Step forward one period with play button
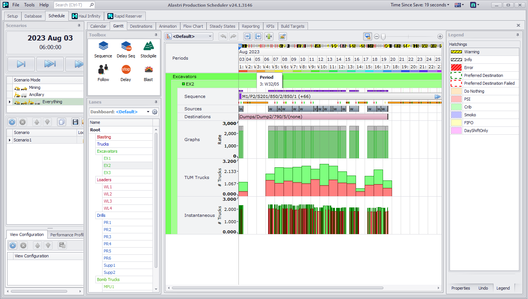 [21, 64]
